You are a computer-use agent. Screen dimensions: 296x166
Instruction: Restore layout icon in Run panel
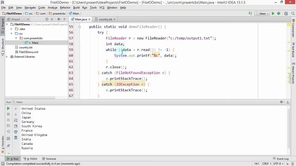coord(8,138)
